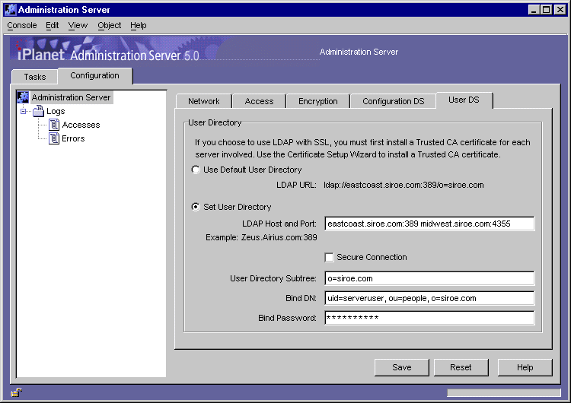Open the Object menu
The width and height of the screenshot is (571, 403).
pos(109,25)
